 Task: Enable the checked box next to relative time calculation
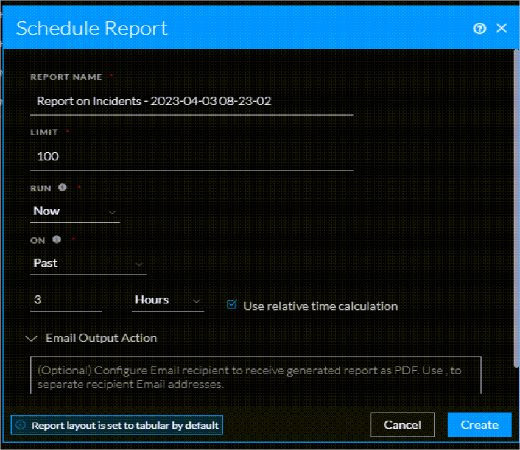232,305
